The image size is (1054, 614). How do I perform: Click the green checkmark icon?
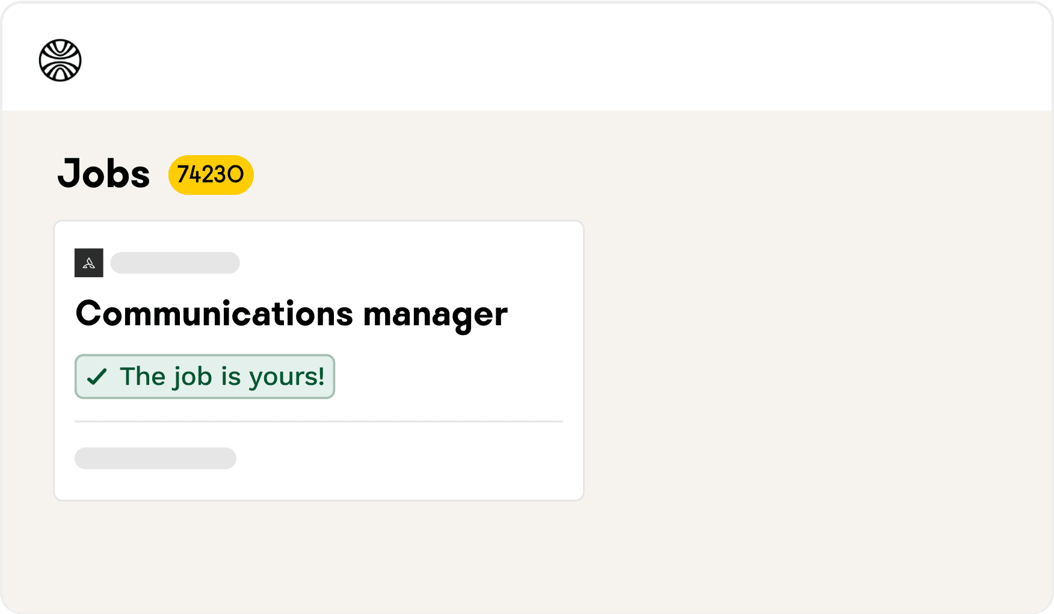pos(97,377)
